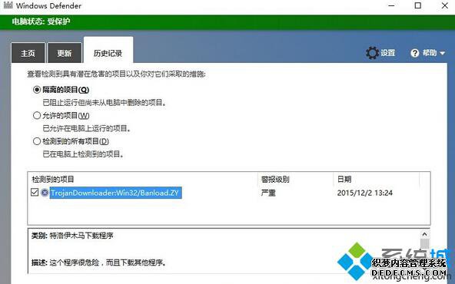The height and width of the screenshot is (284, 455).
Task: Open settings via the gear icon
Action: tap(372, 53)
